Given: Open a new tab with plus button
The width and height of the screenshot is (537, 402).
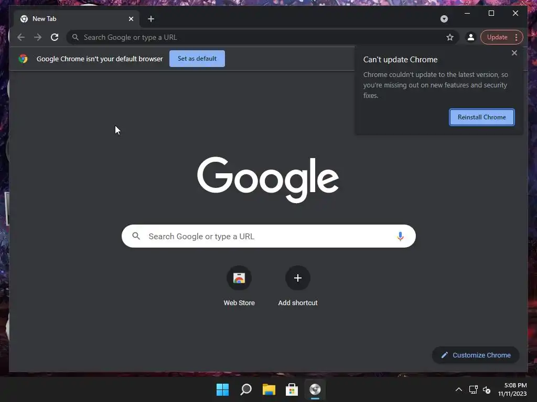Looking at the screenshot, I should pyautogui.click(x=151, y=19).
